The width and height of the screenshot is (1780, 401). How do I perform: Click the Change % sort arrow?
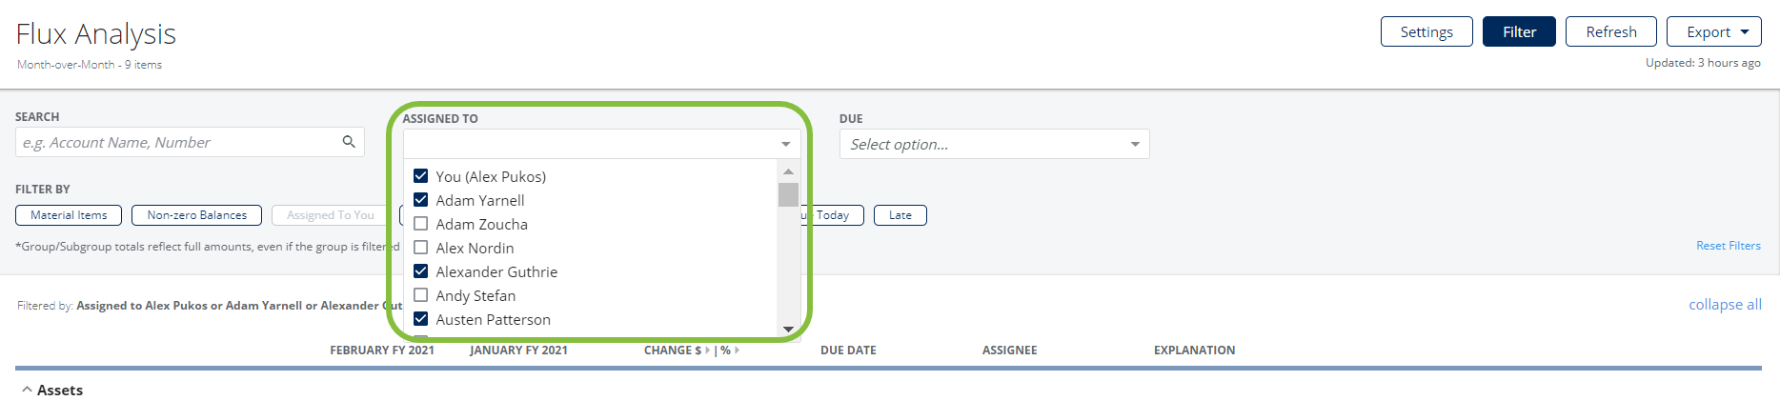tap(737, 351)
